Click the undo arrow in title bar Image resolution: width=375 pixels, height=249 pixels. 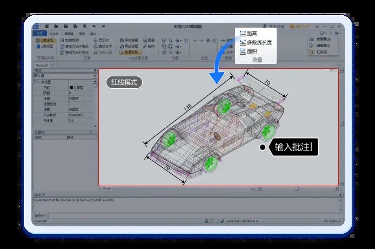[x=94, y=26]
